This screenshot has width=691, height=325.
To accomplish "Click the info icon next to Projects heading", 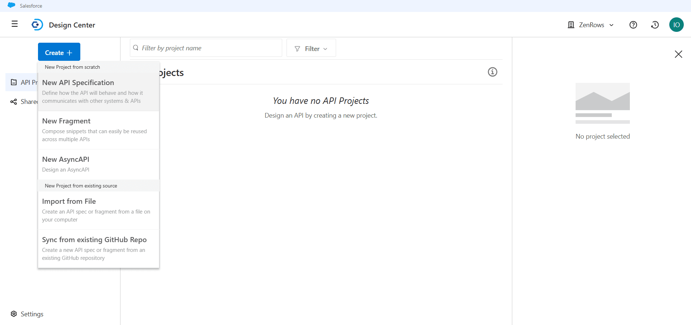I will coord(492,72).
